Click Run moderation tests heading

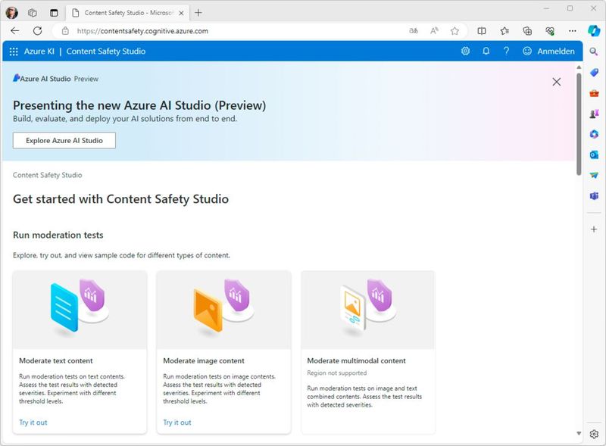pos(58,235)
